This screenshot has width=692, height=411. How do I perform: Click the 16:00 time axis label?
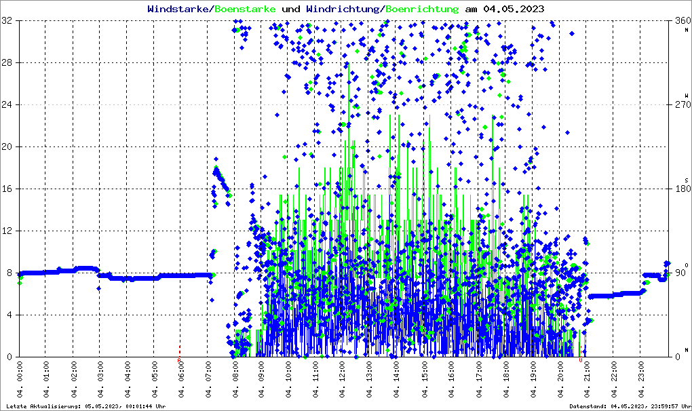(451, 380)
